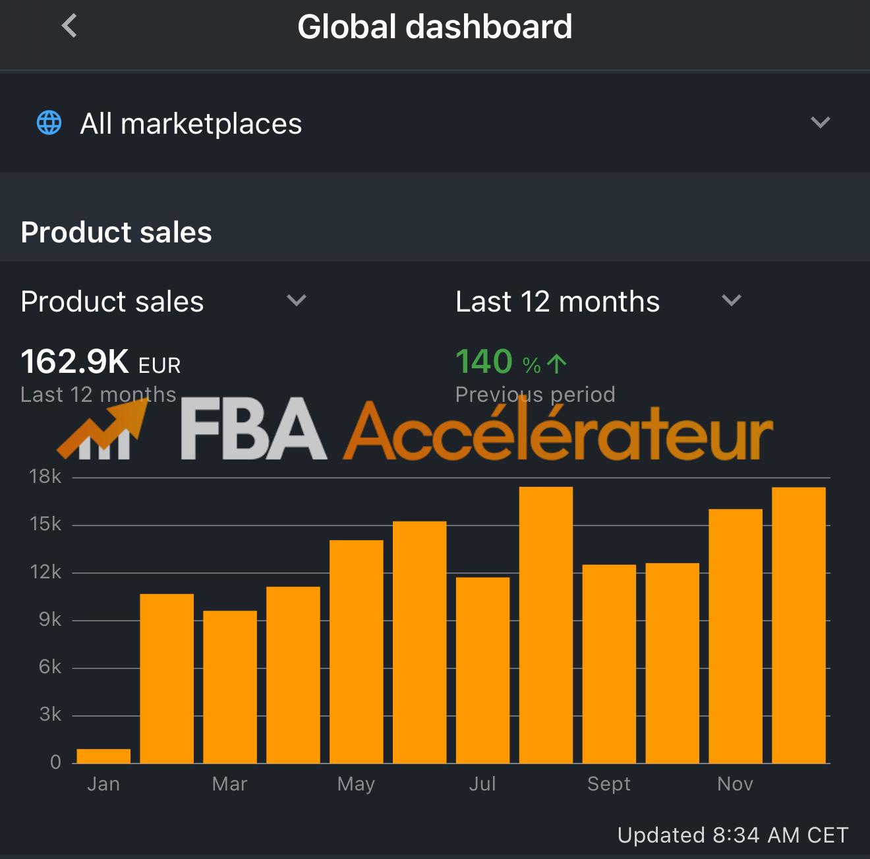Open the Last 12 months period dropdown

pyautogui.click(x=598, y=302)
